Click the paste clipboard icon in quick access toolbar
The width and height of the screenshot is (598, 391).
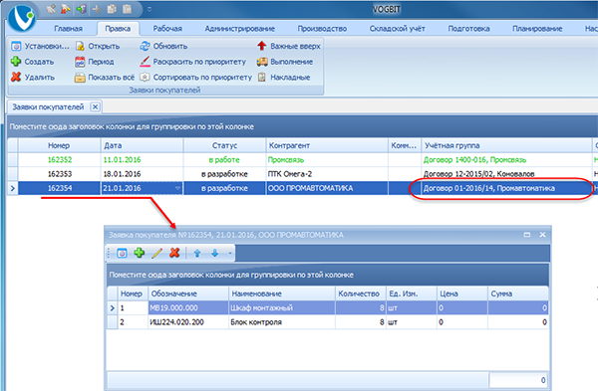(127, 9)
